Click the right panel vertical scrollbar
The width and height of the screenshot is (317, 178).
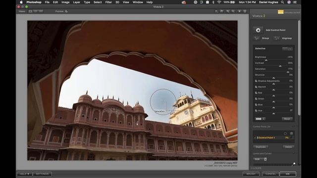299,68
